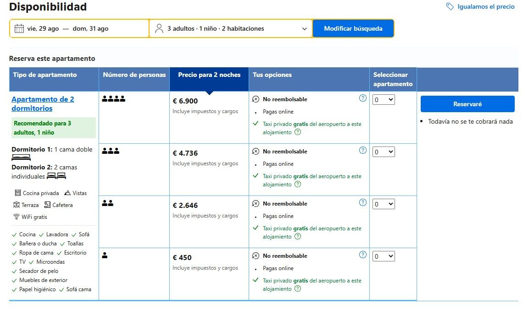Screen dimensions: 523x315
Task: Open quantity dropdown for the €450 option
Action: click(384, 256)
